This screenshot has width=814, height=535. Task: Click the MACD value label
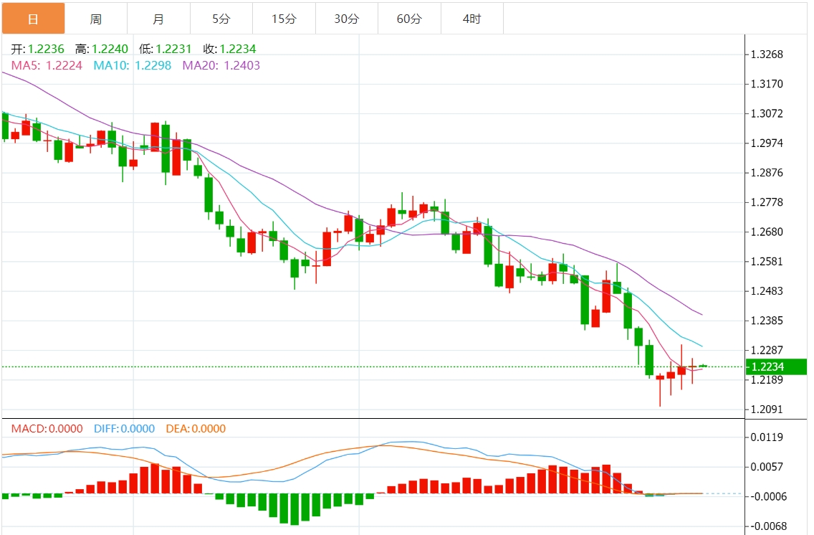click(x=47, y=429)
